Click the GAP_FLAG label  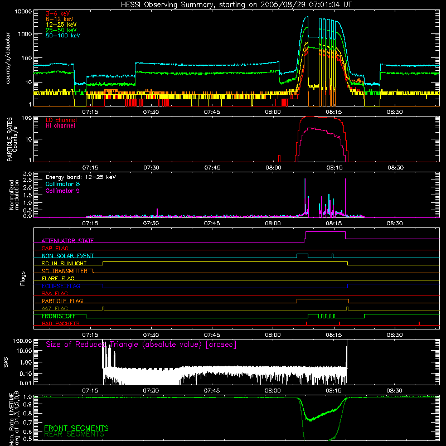(x=55, y=248)
